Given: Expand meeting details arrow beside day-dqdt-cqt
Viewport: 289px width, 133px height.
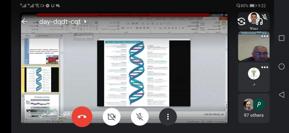Looking at the screenshot, I should 85,22.
